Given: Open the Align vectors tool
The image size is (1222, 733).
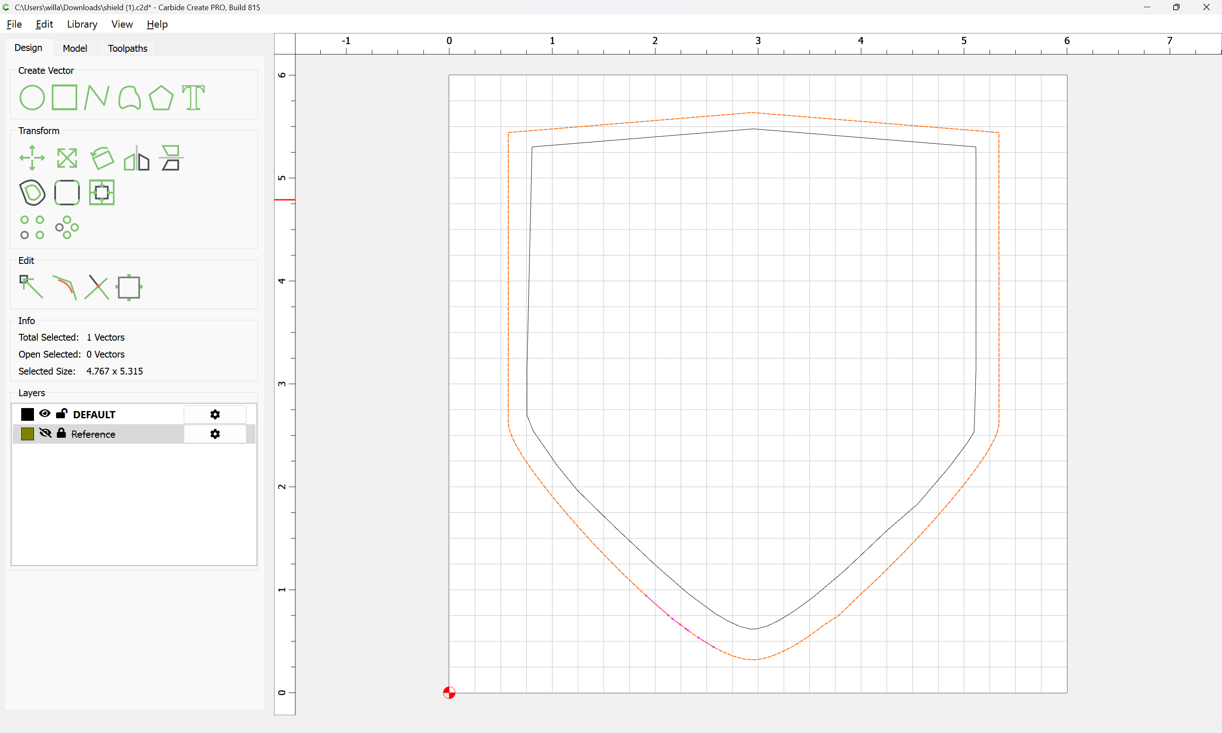Looking at the screenshot, I should pyautogui.click(x=171, y=158).
